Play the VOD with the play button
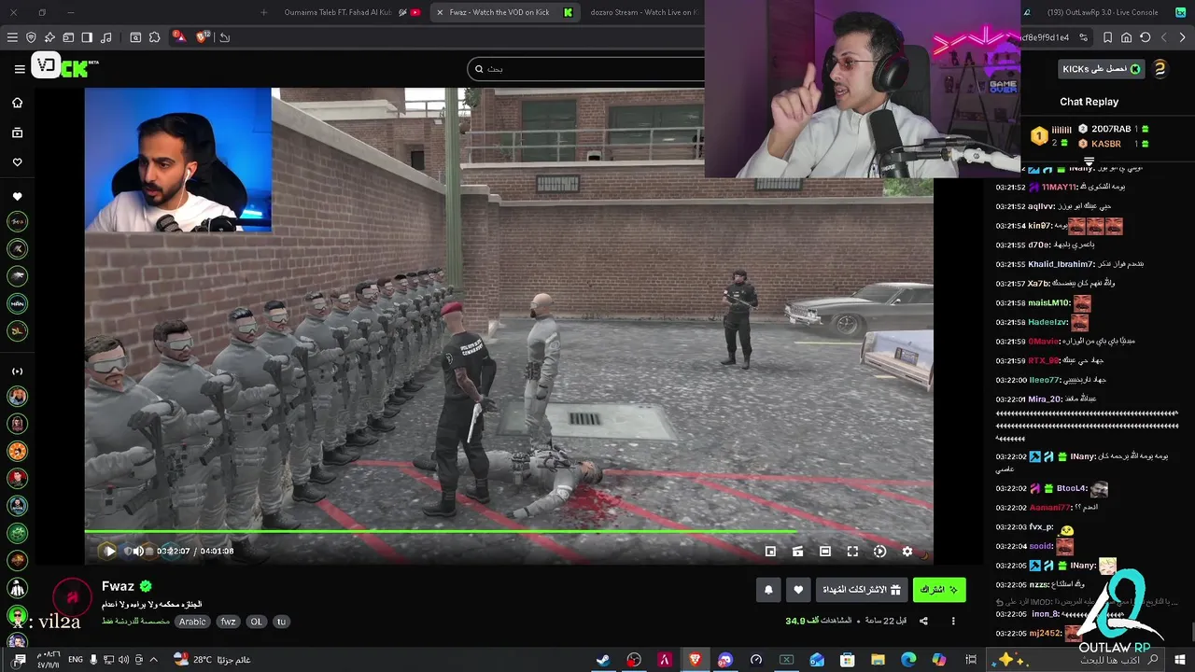1195x672 pixels. pos(109,552)
